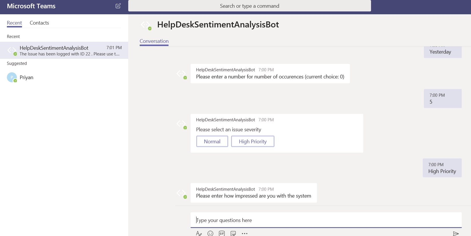Click the 7:01 PM timestamp in chat list
This screenshot has height=236, width=471.
click(114, 48)
